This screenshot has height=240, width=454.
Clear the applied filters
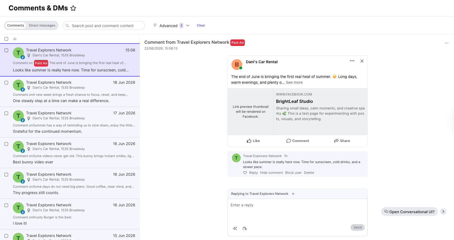tap(201, 25)
